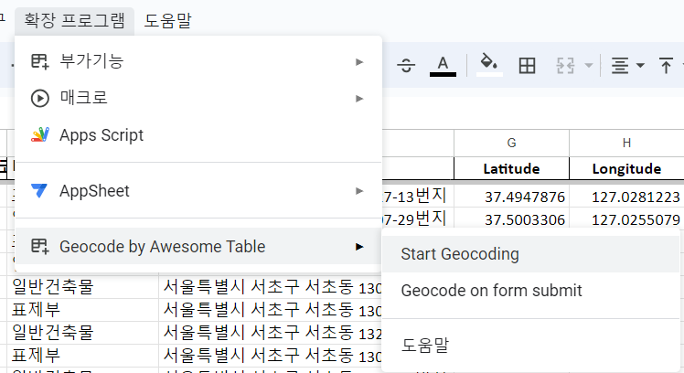This screenshot has width=684, height=373.
Task: Open the 확장 프로그램 menu
Action: point(75,20)
